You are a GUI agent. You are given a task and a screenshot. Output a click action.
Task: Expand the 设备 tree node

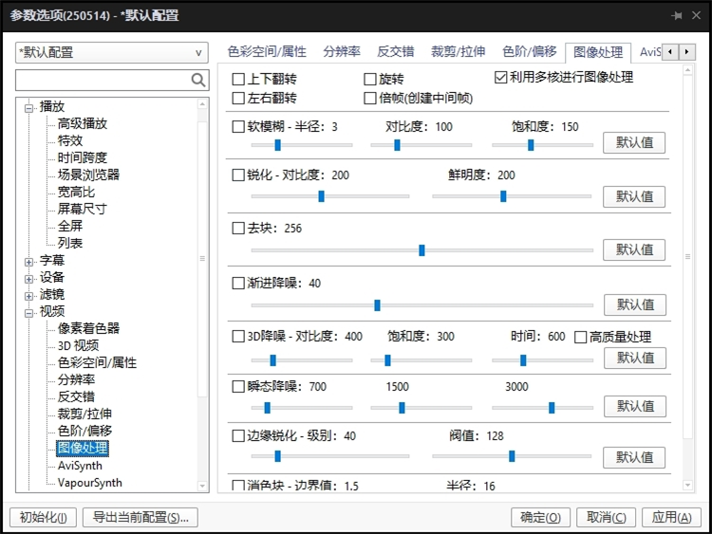point(29,279)
